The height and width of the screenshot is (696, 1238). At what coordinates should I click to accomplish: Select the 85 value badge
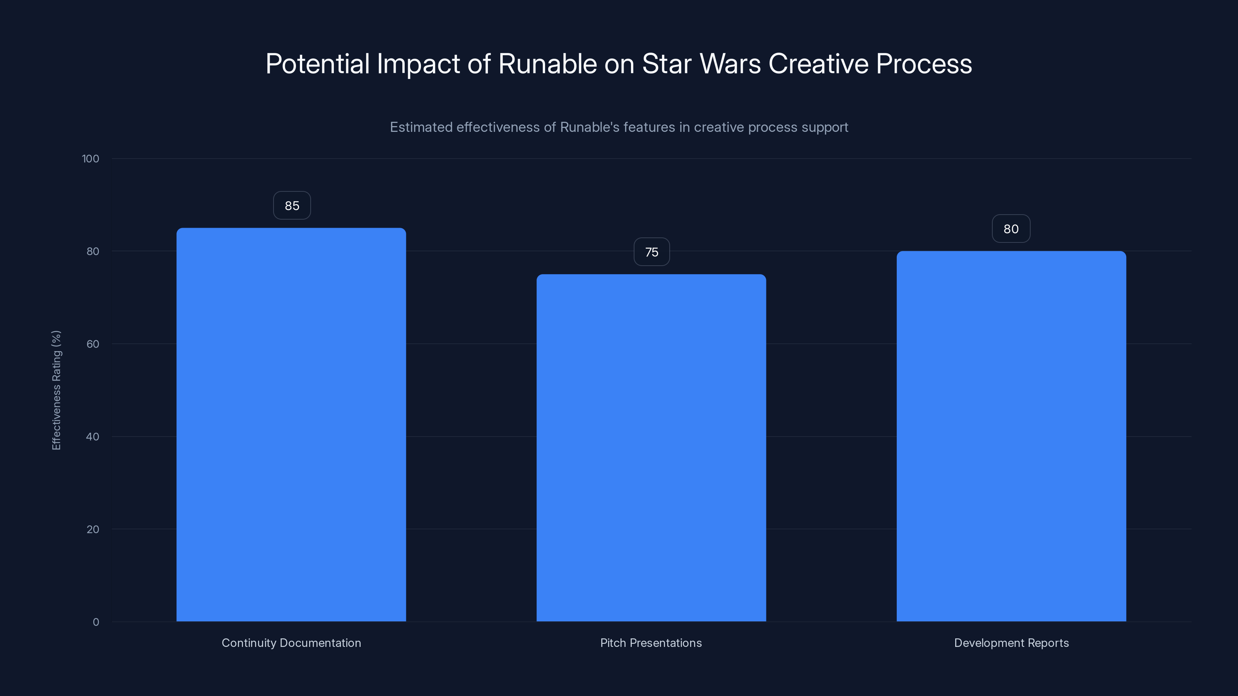292,205
